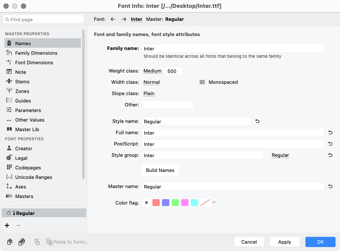The width and height of the screenshot is (340, 251).
Task: Select the green color flag
Action: click(175, 202)
